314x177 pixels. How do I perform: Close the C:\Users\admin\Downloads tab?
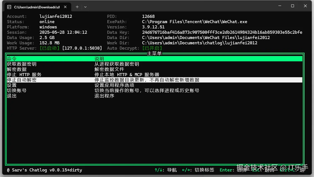tap(65, 7)
